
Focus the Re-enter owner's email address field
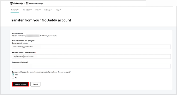tap(91, 56)
